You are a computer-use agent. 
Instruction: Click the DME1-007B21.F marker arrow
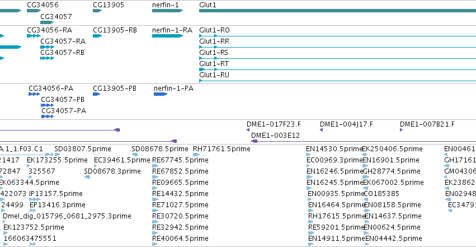401,130
